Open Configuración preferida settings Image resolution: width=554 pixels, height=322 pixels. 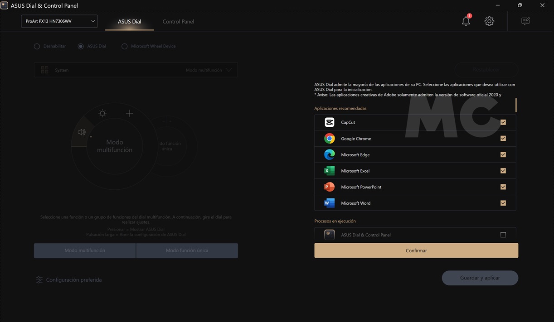tap(69, 280)
